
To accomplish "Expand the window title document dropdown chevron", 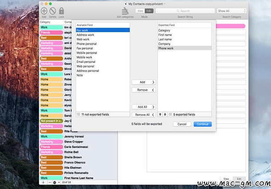I will 164,4.
